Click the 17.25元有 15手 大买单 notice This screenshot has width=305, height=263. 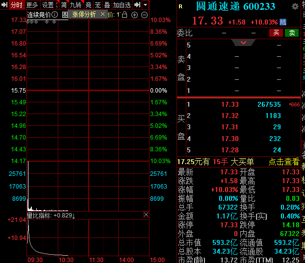[216, 162]
